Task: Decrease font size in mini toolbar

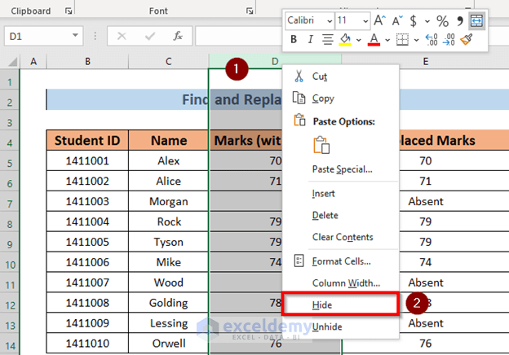Action: [x=398, y=20]
